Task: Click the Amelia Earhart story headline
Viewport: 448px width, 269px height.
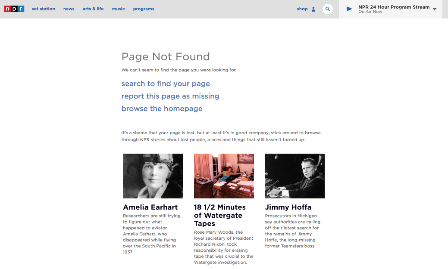Action: click(150, 207)
